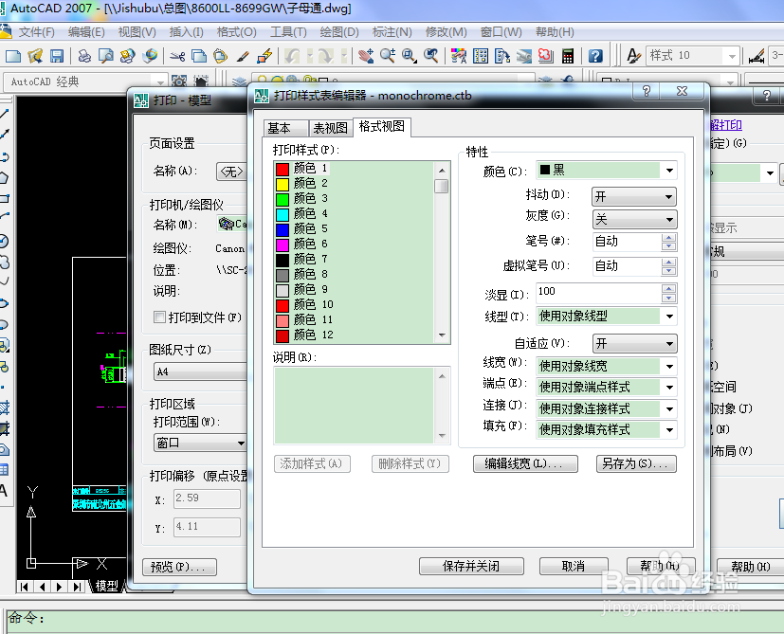This screenshot has height=634, width=784.
Task: Click the Redo arrow toolbar icon
Action: tap(325, 56)
